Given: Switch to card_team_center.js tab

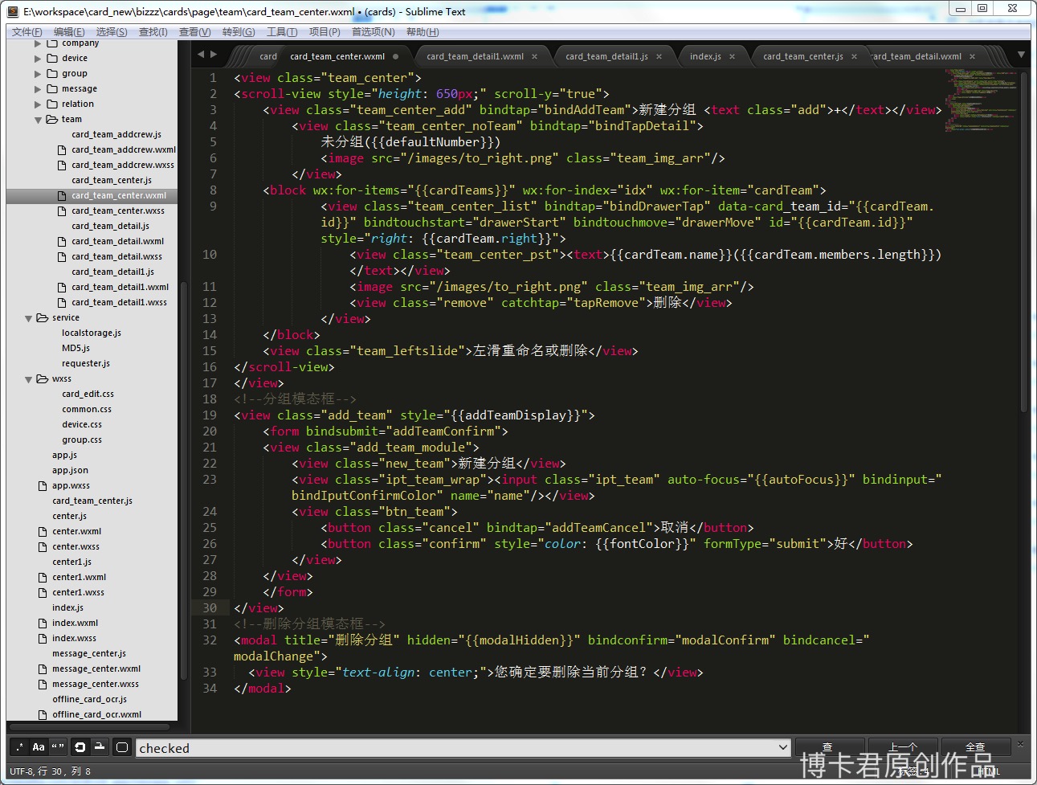Looking at the screenshot, I should 802,57.
